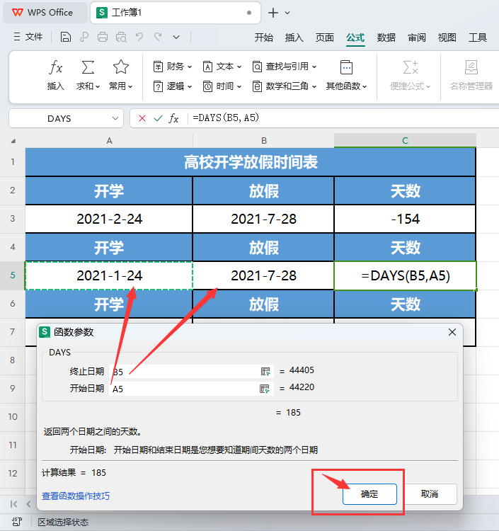Click the 求和 sigma icon
Viewport: 499px width, 531px height.
coord(88,67)
